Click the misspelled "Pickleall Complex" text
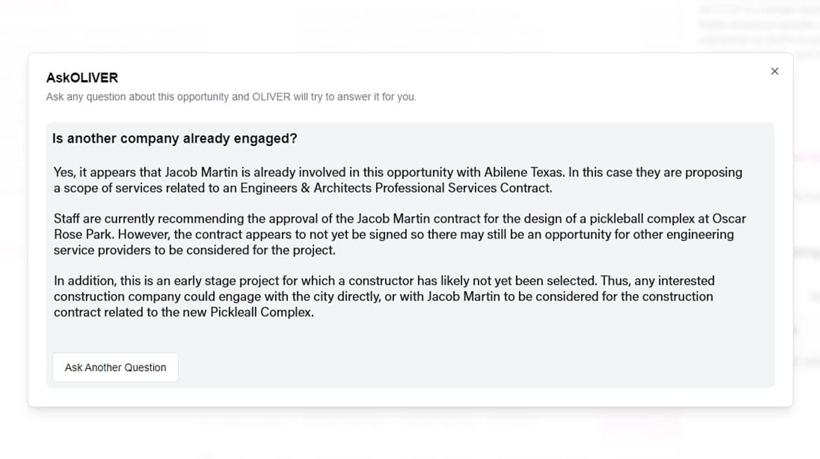 [261, 312]
